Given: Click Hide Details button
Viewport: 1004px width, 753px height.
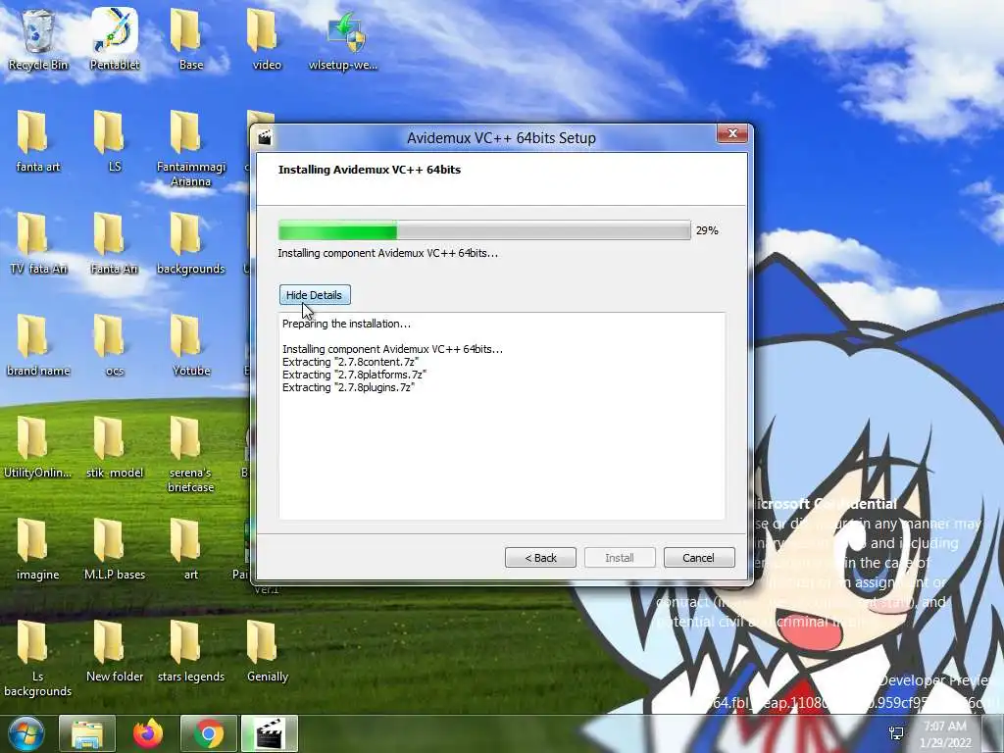Looking at the screenshot, I should pos(315,295).
